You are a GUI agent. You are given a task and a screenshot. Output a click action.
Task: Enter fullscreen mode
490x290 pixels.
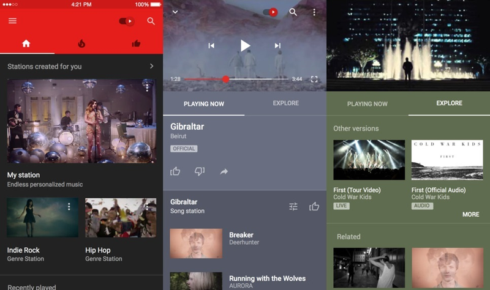click(x=314, y=80)
